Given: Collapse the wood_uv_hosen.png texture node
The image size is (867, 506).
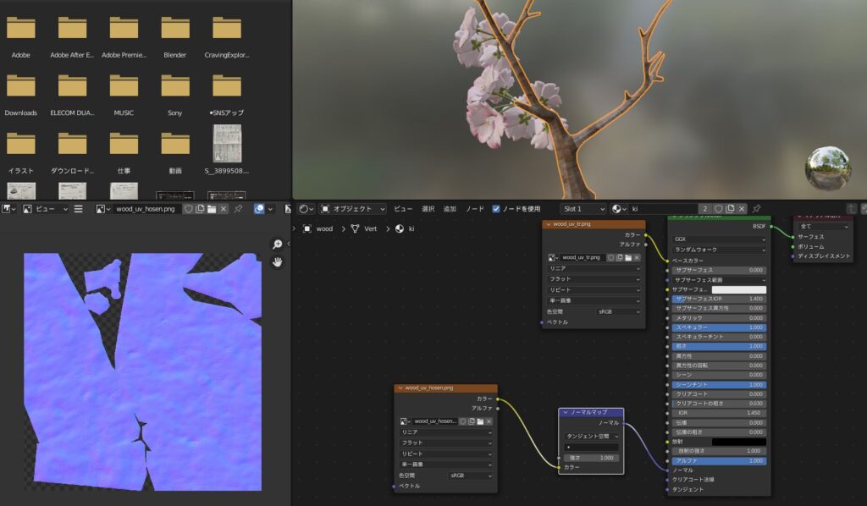Looking at the screenshot, I should (x=400, y=388).
